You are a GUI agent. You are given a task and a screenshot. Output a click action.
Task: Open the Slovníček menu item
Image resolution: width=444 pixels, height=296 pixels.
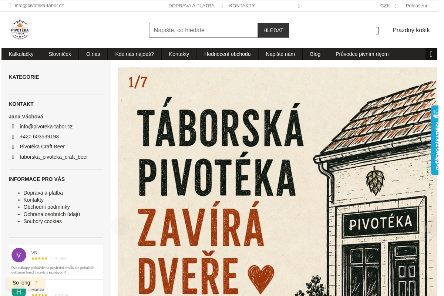tap(60, 54)
